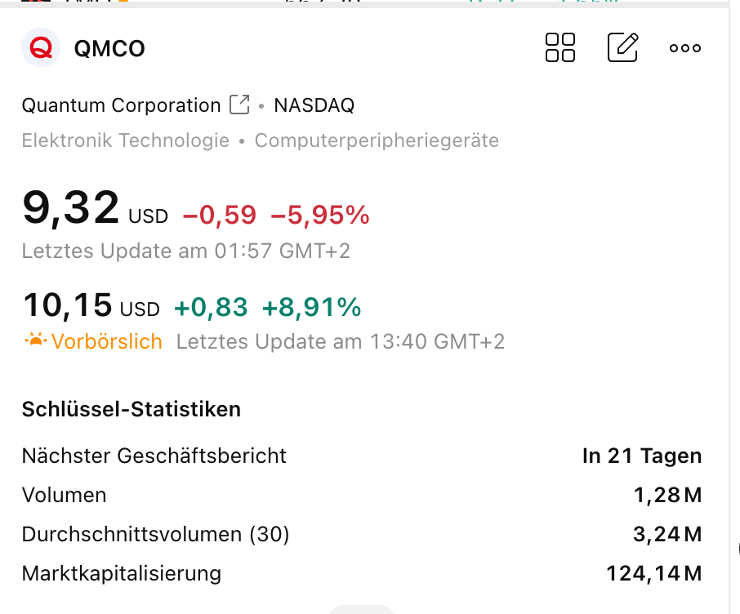Open the four-squares grid view icon
The height and width of the screenshot is (614, 740).
(x=560, y=47)
